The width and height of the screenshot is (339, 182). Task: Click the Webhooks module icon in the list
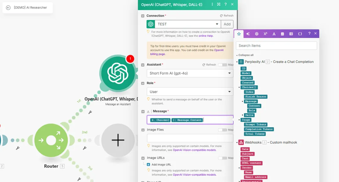[241, 142]
